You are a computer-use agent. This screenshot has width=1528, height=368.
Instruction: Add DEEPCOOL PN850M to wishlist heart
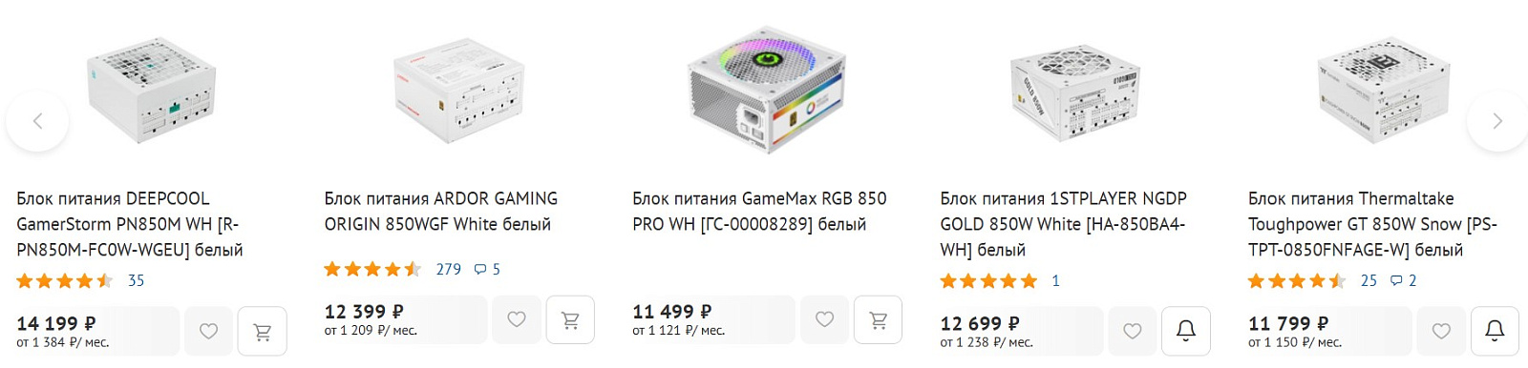click(x=208, y=331)
